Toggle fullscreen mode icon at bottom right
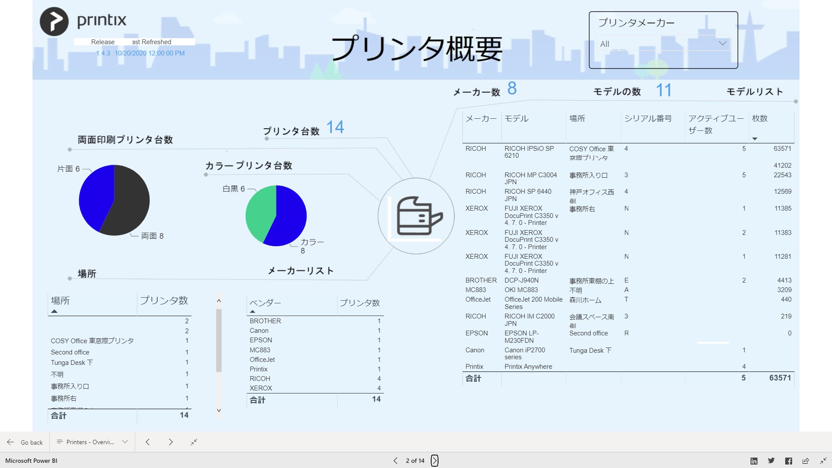The width and height of the screenshot is (832, 468). [x=823, y=461]
